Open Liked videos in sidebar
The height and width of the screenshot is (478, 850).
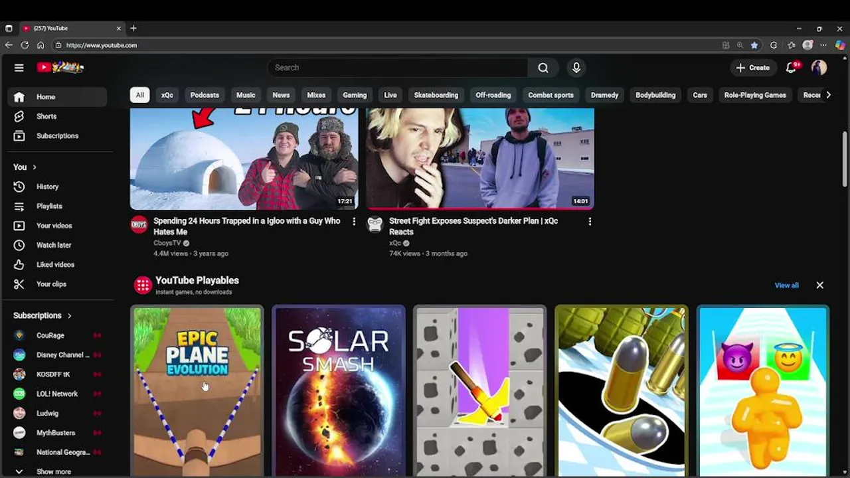click(57, 264)
